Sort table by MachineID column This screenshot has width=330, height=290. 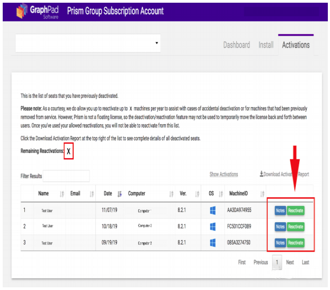click(x=245, y=194)
